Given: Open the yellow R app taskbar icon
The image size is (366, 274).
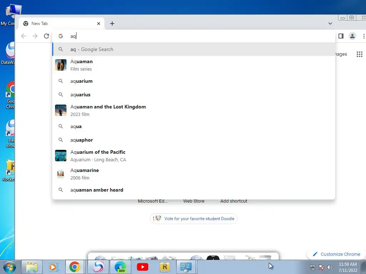Looking at the screenshot, I should [164, 267].
